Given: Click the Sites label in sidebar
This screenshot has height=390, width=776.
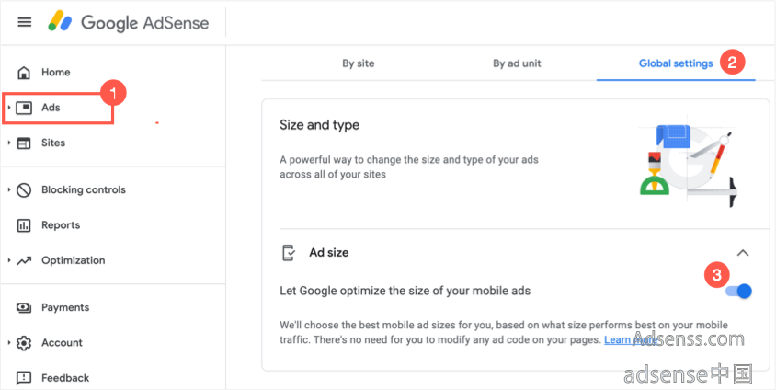Looking at the screenshot, I should pos(53,143).
